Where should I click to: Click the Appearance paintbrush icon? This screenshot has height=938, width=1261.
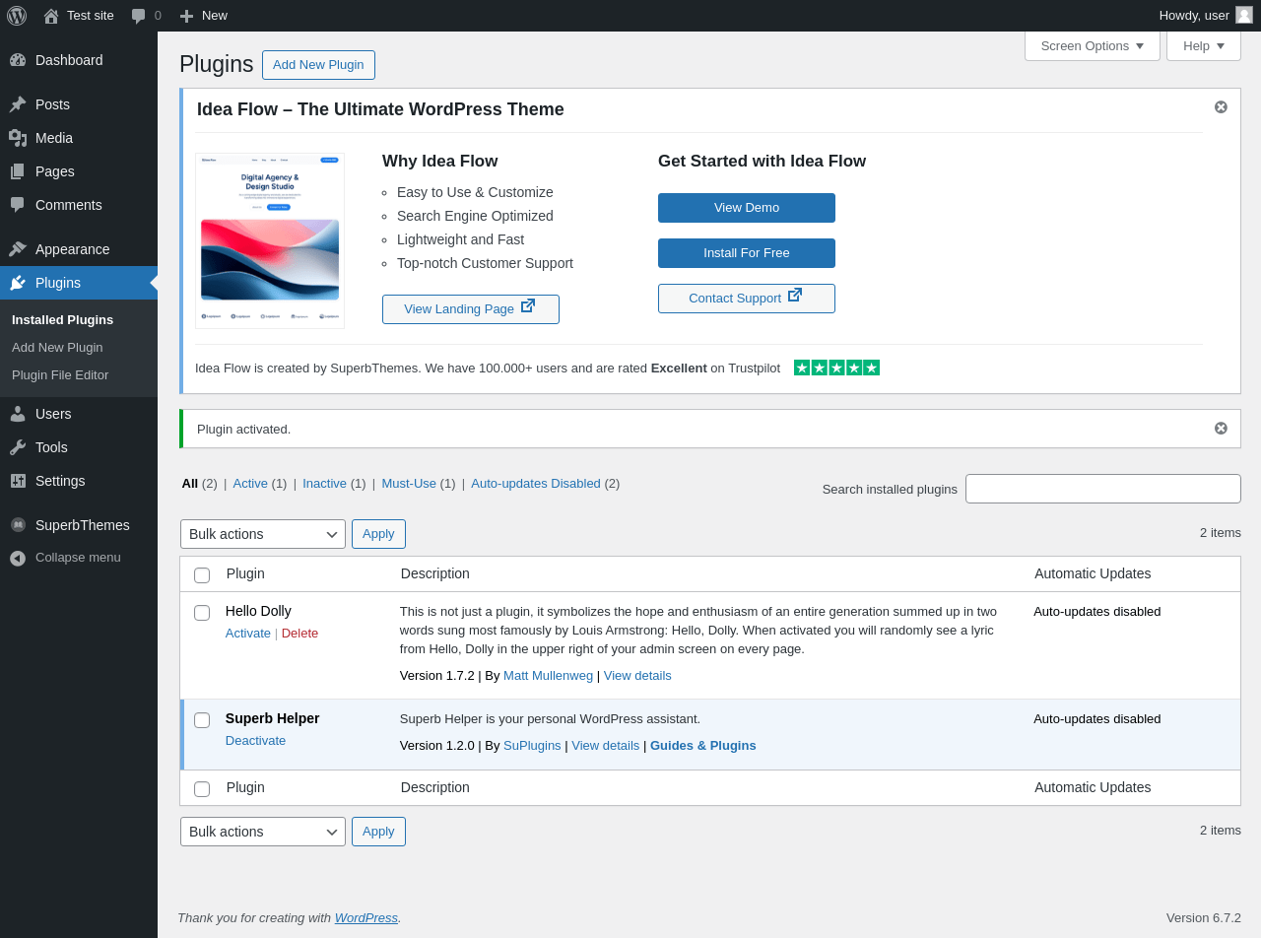click(x=18, y=249)
